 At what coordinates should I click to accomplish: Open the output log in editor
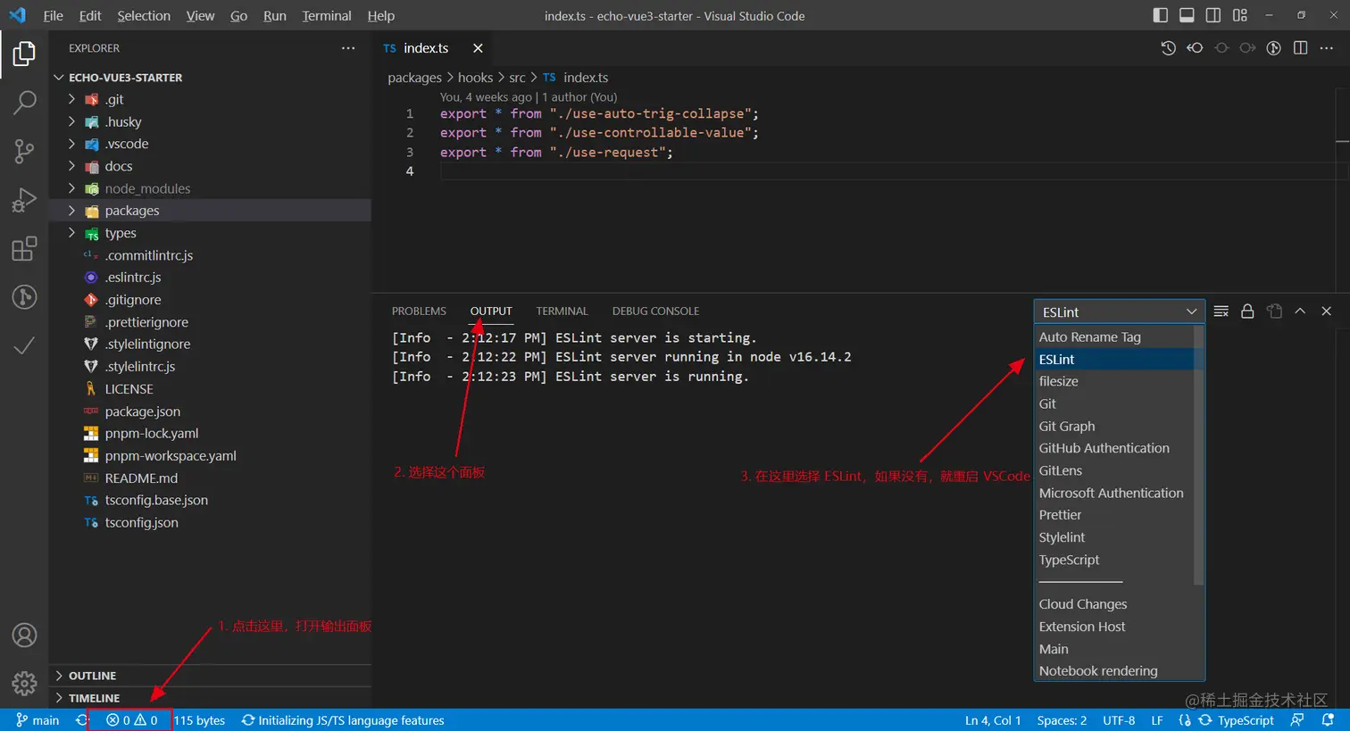coord(1274,312)
